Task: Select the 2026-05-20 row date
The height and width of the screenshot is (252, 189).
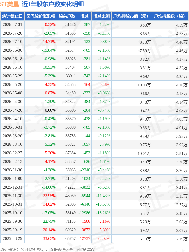Action: pos(12,84)
